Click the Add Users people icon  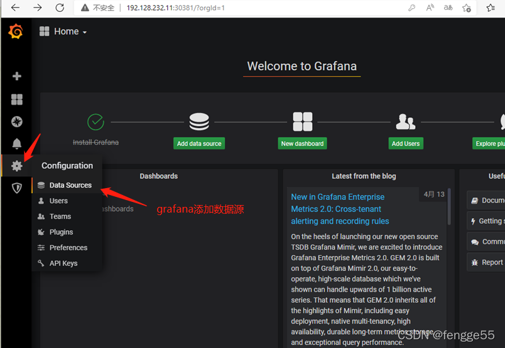406,122
